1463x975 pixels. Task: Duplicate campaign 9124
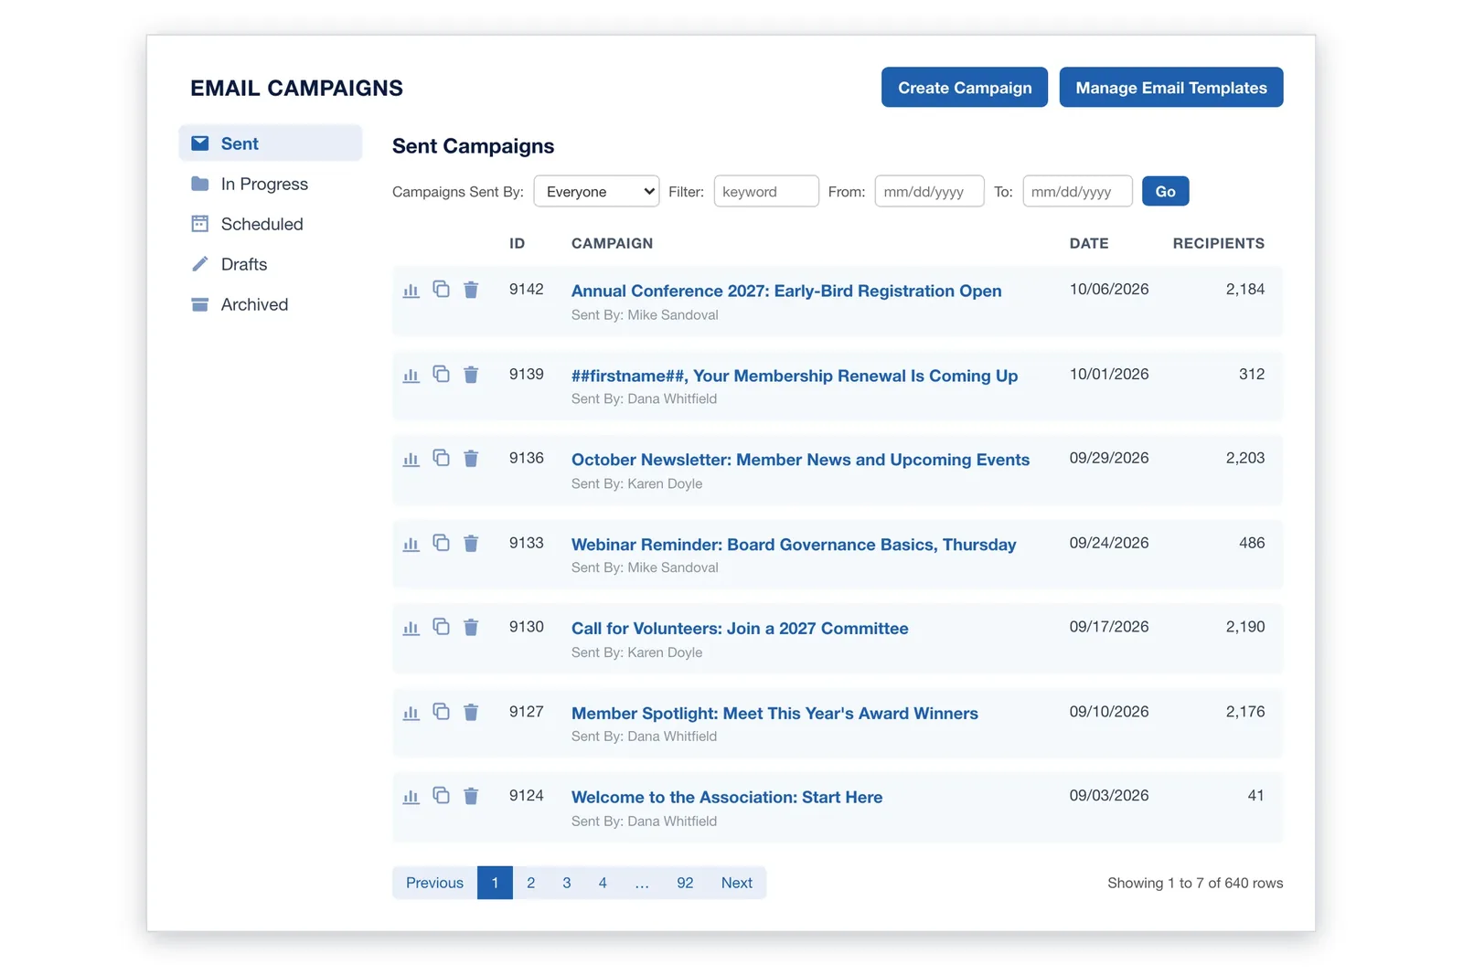tap(441, 796)
